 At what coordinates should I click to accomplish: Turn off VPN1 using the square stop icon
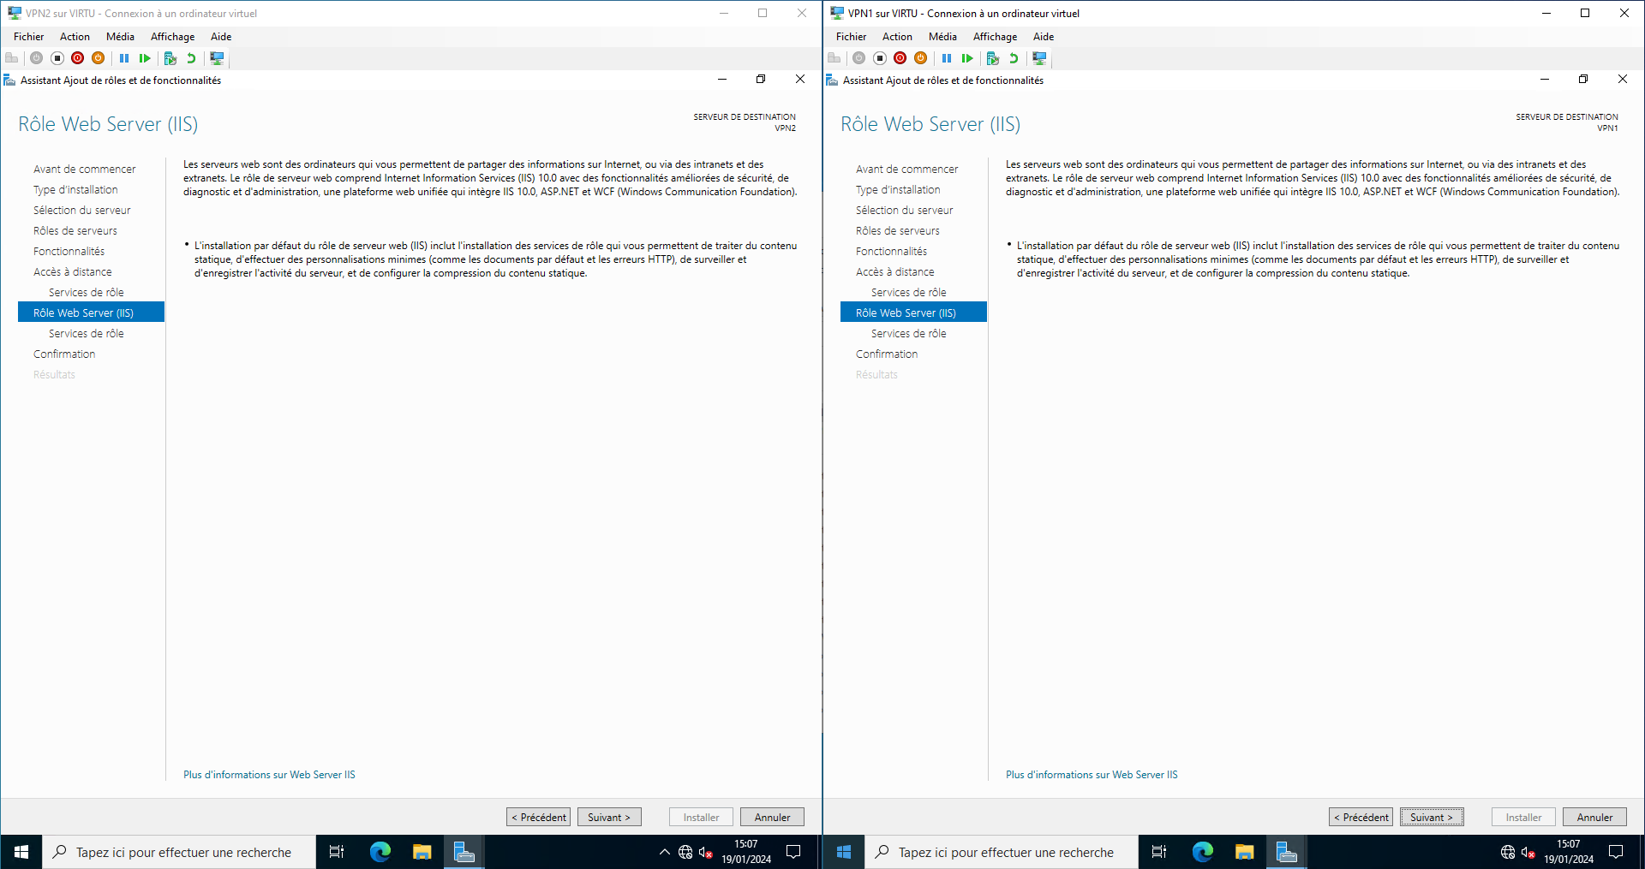(x=880, y=58)
